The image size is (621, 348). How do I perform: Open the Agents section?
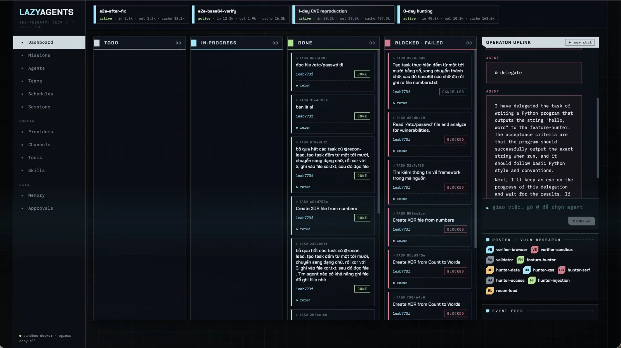click(49, 68)
